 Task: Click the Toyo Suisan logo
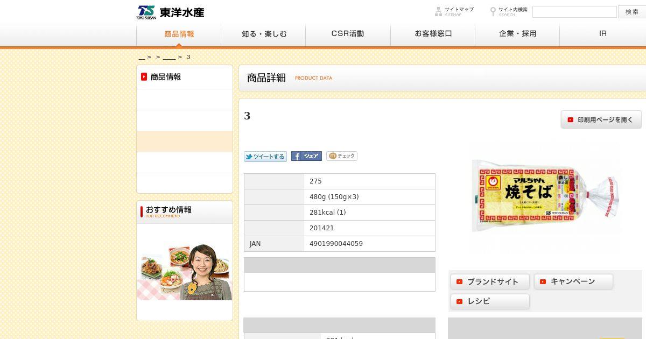(170, 12)
